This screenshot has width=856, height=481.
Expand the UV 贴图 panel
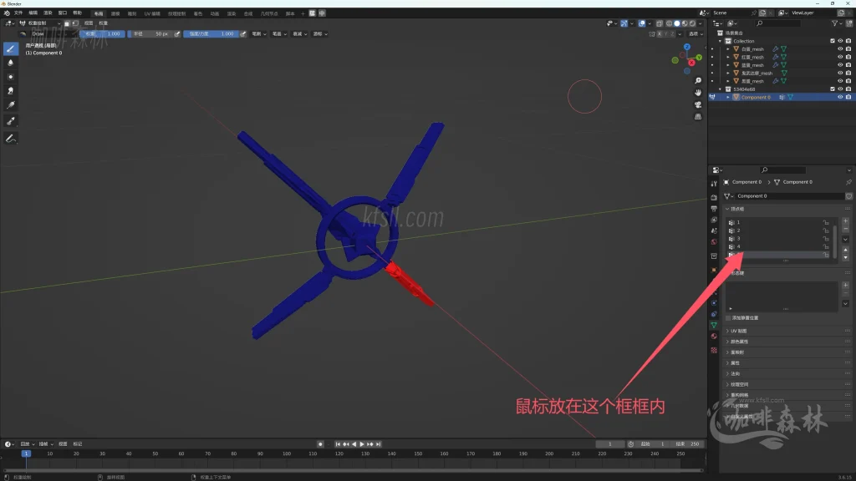(x=740, y=331)
